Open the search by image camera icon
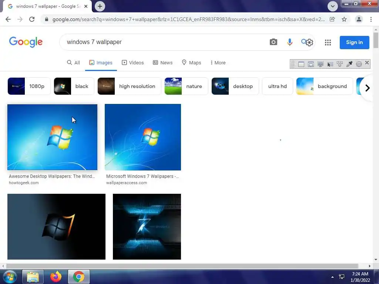379x284 pixels. [274, 42]
